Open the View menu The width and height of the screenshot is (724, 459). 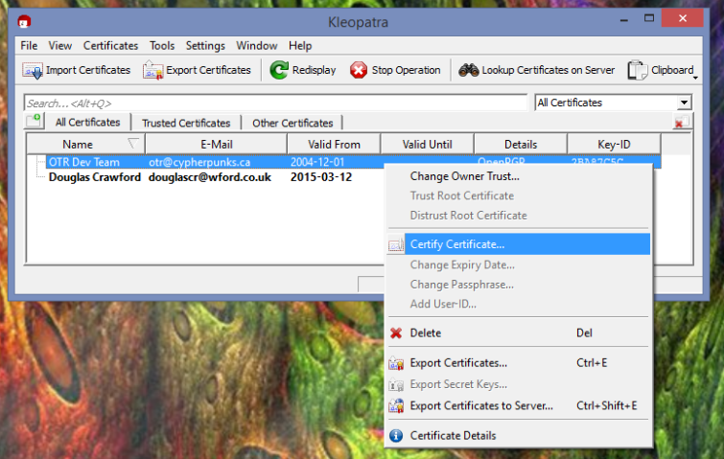pyautogui.click(x=60, y=46)
